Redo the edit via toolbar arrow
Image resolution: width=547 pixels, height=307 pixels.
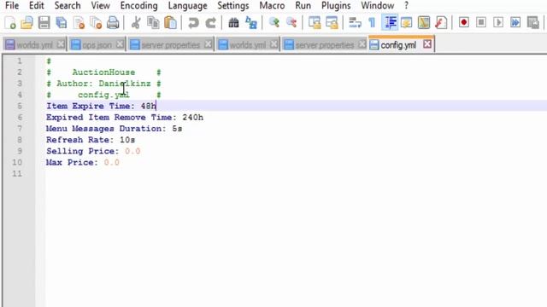tap(210, 23)
